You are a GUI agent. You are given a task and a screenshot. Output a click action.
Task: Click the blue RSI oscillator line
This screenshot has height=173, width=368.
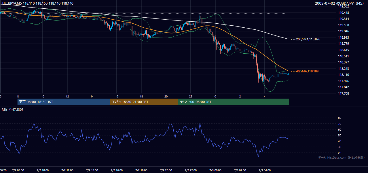144,140
